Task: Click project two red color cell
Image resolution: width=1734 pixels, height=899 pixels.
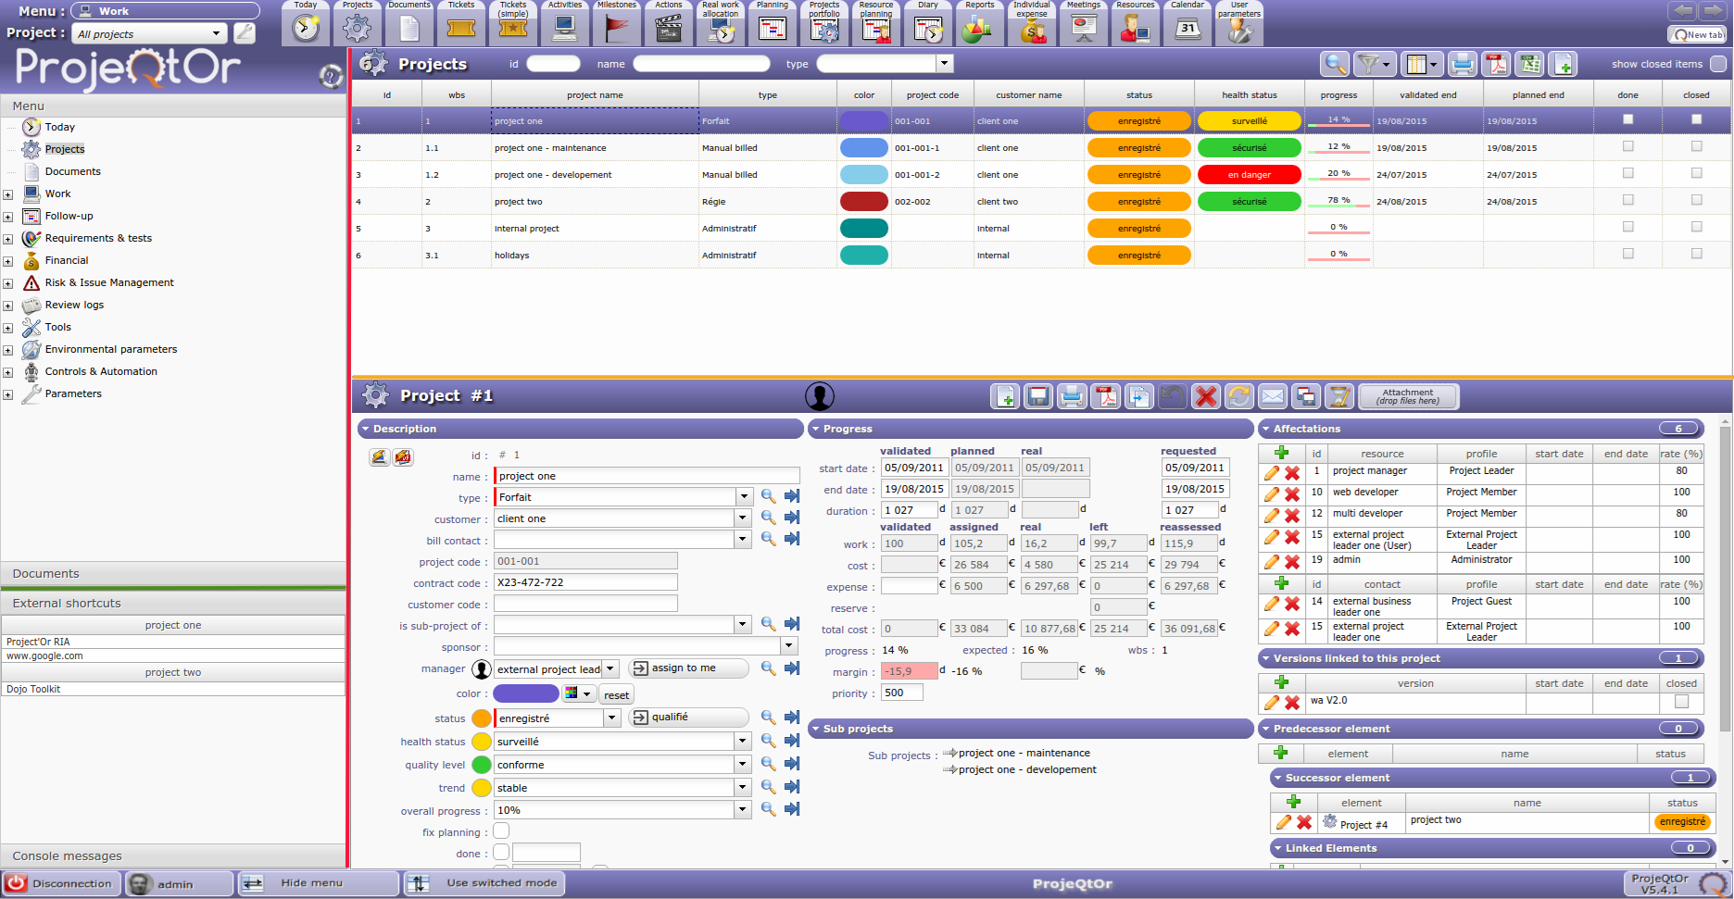Action: click(x=863, y=201)
